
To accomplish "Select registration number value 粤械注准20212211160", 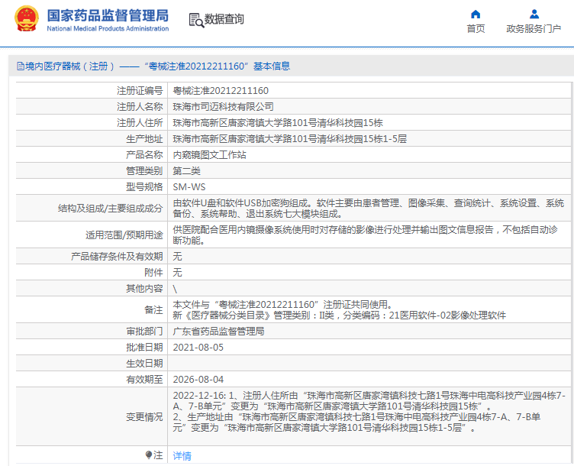I will 221,91.
